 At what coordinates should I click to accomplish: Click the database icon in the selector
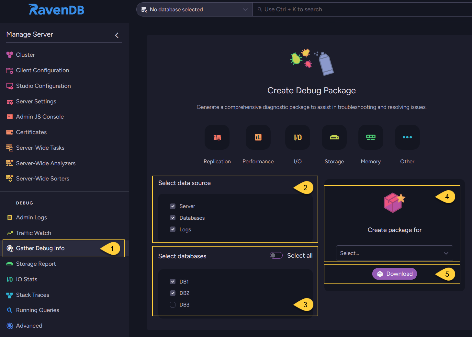pos(144,10)
